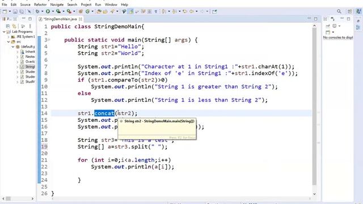Click the magnifier Quick Access icon
This screenshot has width=363, height=204.
coord(339,11)
